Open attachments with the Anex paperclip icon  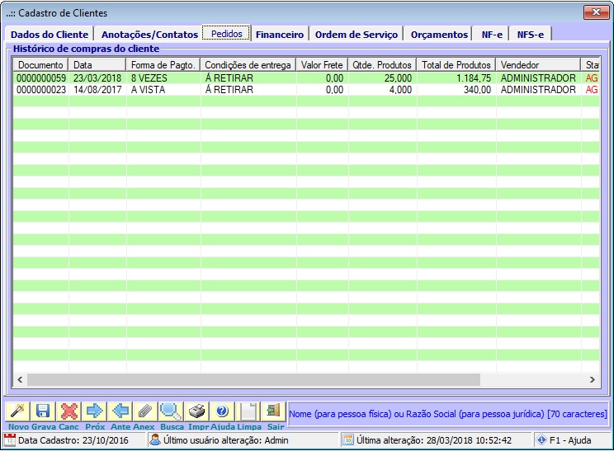(x=145, y=411)
